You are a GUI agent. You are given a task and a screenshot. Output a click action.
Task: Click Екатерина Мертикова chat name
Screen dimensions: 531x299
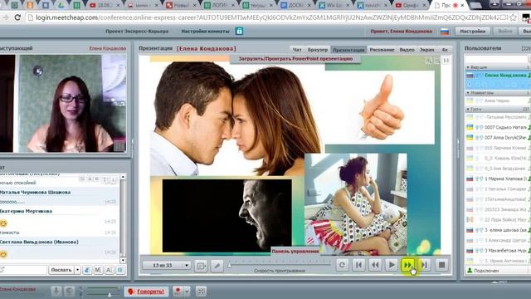(26, 211)
